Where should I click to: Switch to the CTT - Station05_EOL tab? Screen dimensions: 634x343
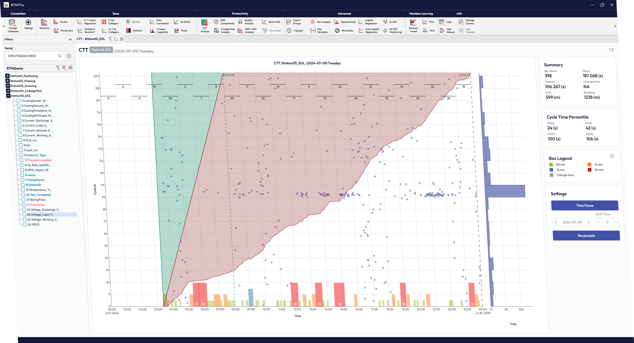[91, 39]
